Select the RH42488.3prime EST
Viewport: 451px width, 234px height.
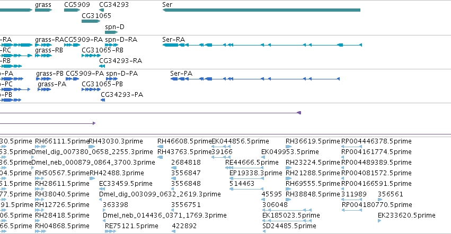[92, 178]
